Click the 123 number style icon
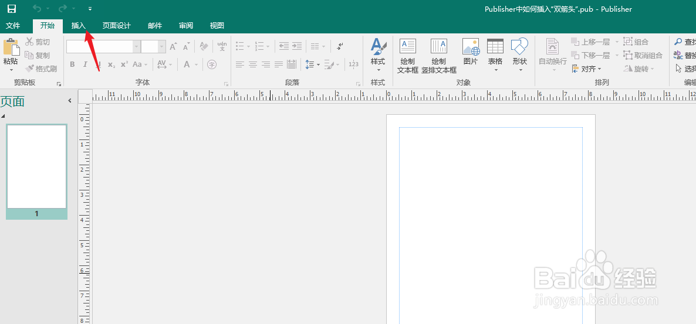Viewport: 696px width, 324px height. pyautogui.click(x=354, y=64)
